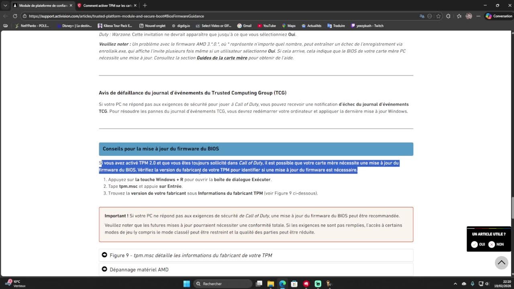Open the volume tray icon

click(x=487, y=284)
